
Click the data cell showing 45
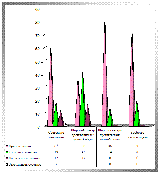click(83, 152)
